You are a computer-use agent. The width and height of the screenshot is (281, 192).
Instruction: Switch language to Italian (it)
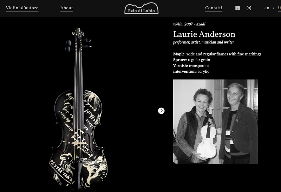pyautogui.click(x=279, y=8)
